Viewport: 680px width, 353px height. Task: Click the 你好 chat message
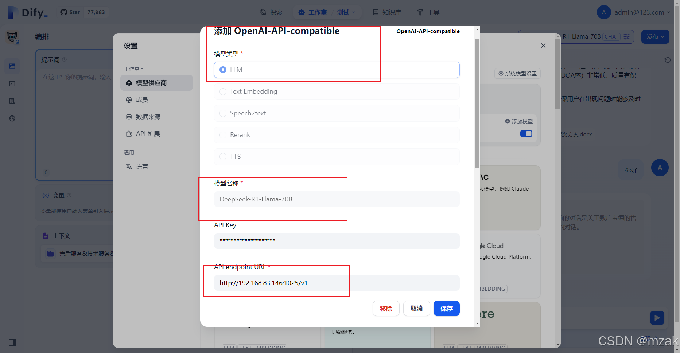[631, 170]
